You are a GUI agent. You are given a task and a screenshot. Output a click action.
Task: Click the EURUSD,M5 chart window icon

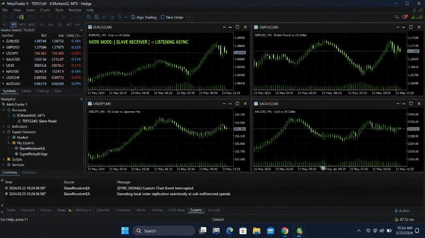(x=90, y=27)
